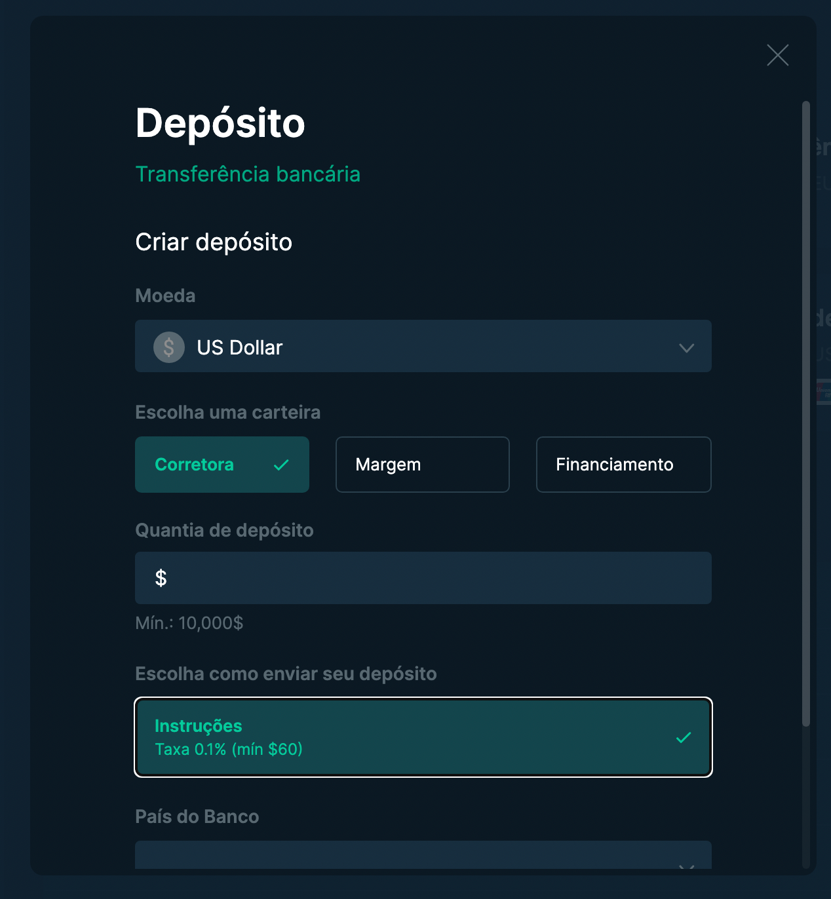Click the Mín.: 10,000$ hint text
The height and width of the screenshot is (899, 831).
click(x=189, y=622)
